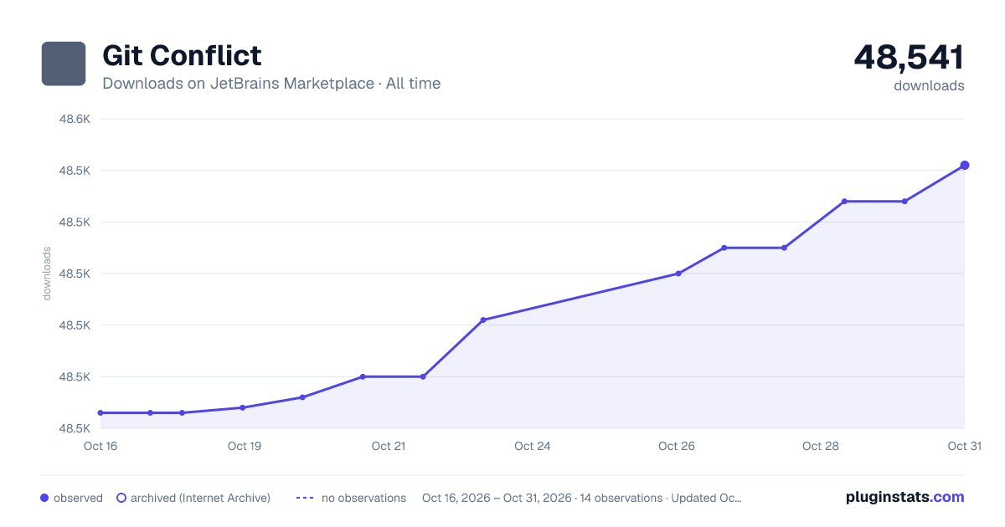
Task: Click the "Git Conflict" title
Action: click(x=182, y=55)
